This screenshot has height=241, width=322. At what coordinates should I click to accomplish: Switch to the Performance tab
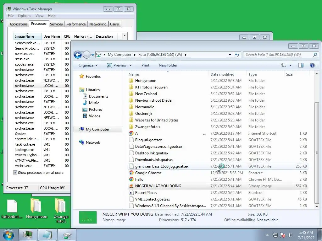pyautogui.click(x=76, y=24)
